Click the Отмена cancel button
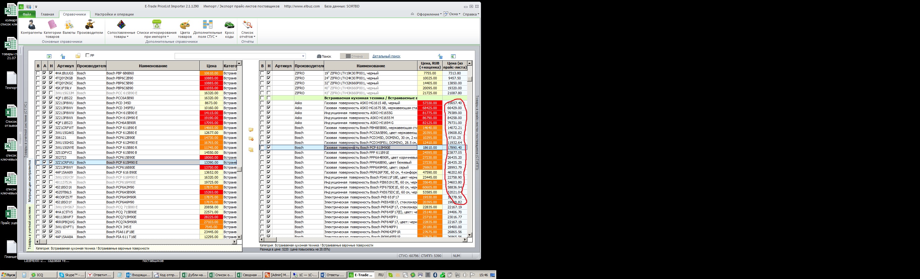920x279 pixels. pyautogui.click(x=354, y=56)
